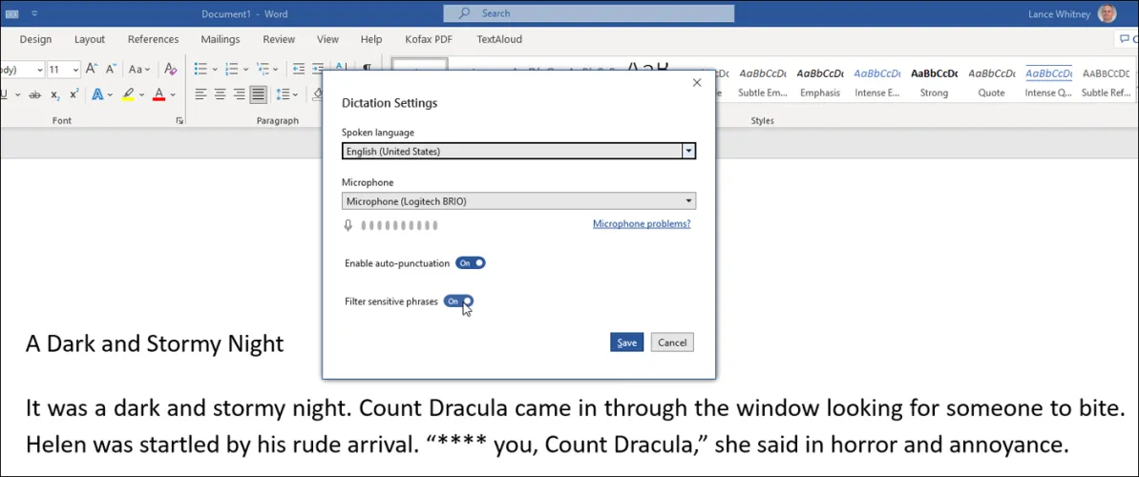Image resolution: width=1139 pixels, height=477 pixels.
Task: Apply subscript formatting
Action: [x=55, y=94]
